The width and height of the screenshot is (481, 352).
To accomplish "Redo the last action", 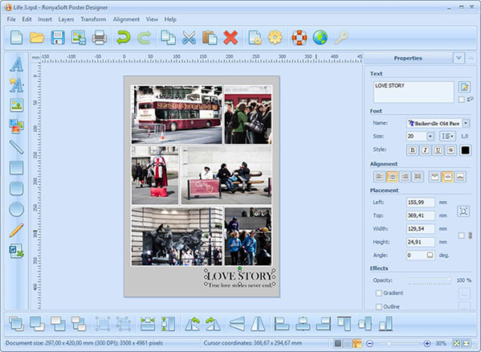I will (145, 38).
